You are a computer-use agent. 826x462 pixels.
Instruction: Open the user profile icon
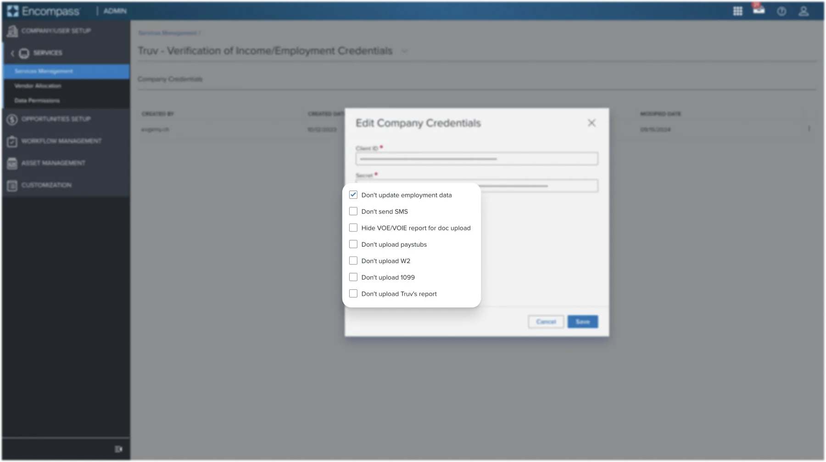click(x=804, y=11)
